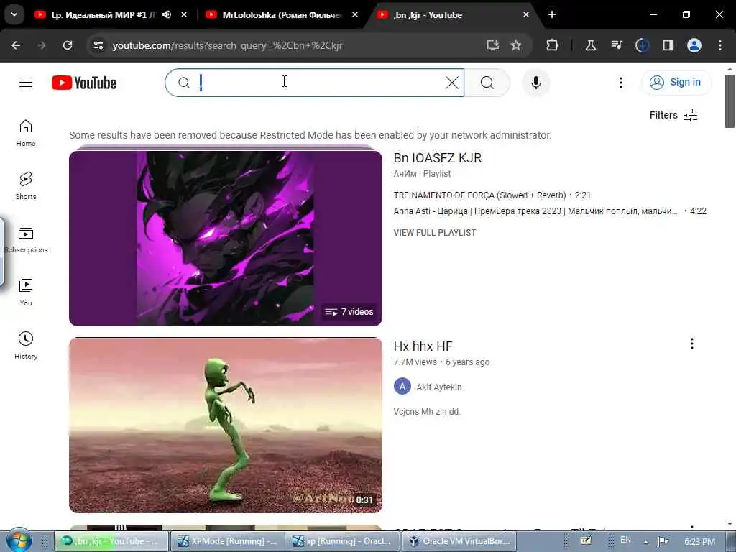This screenshot has width=736, height=552.
Task: Click VIEW FULL PLAYLIST link
Action: tap(435, 232)
